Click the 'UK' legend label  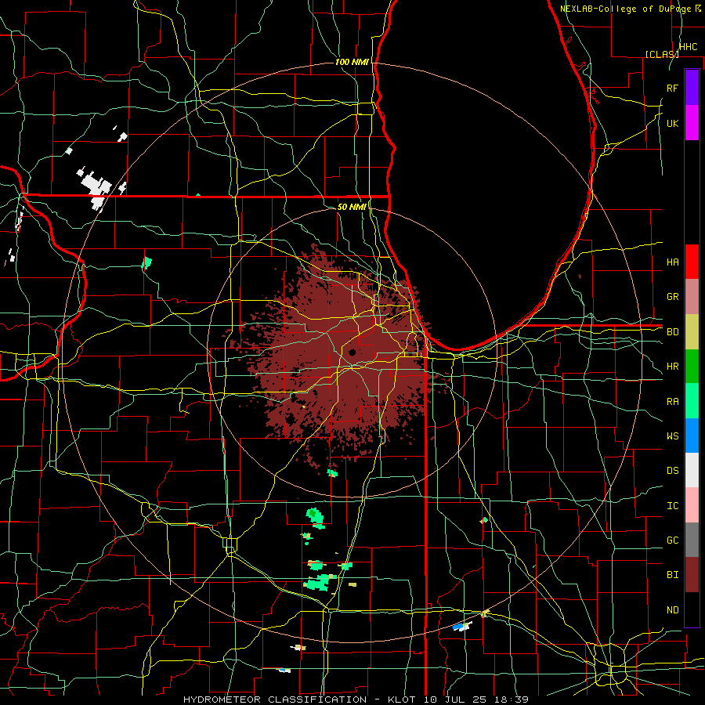coord(672,123)
